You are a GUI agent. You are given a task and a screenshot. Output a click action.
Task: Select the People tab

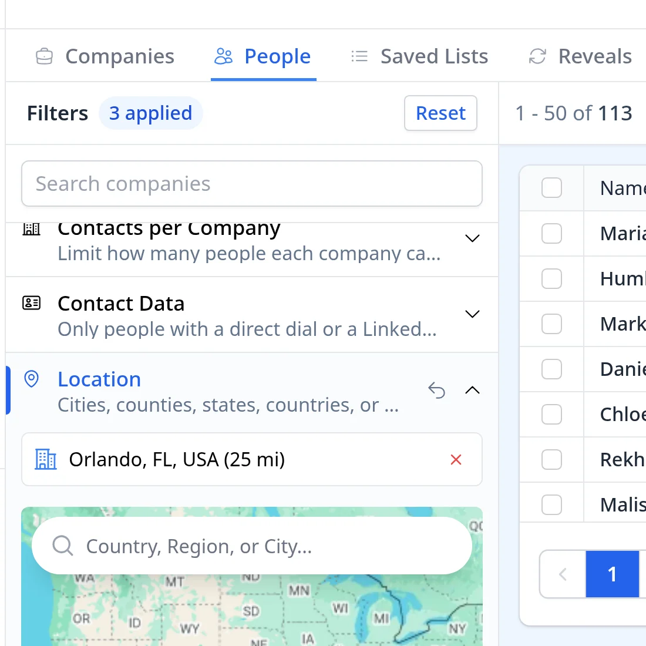point(263,56)
